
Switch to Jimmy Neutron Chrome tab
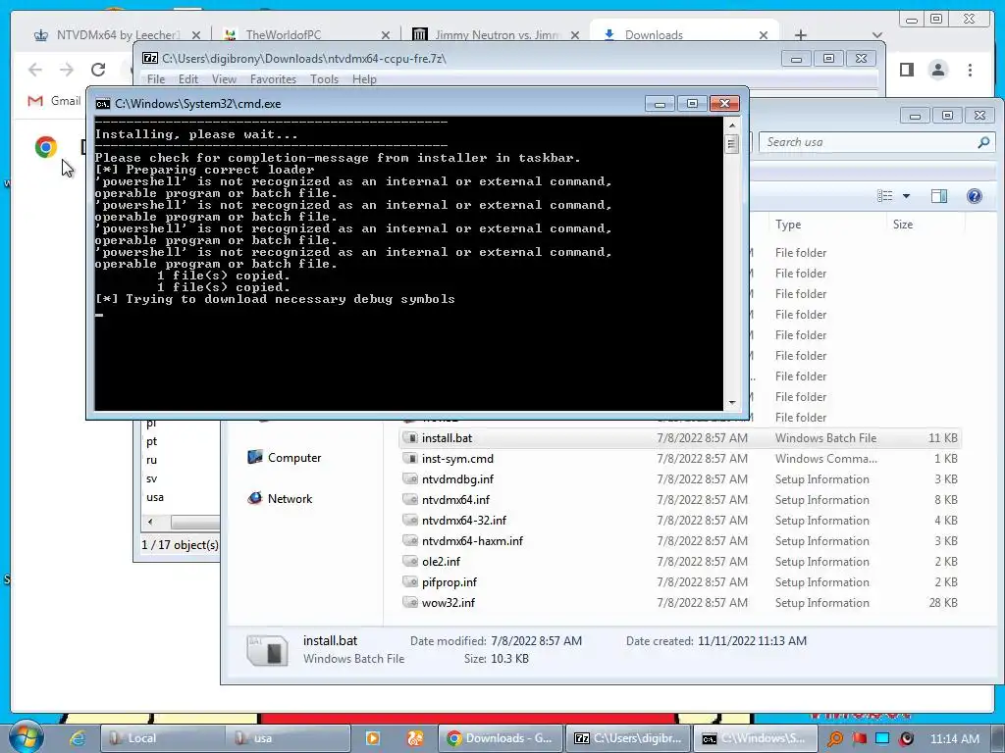[x=496, y=34]
